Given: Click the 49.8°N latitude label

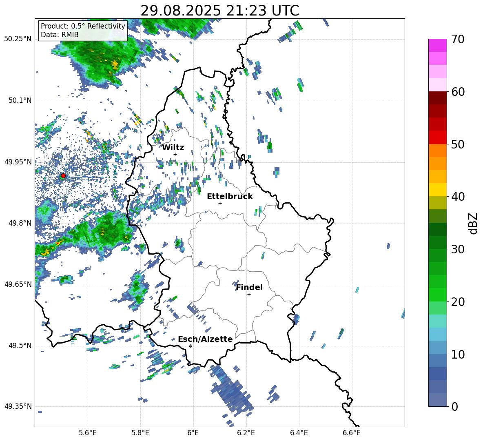Looking at the screenshot, I should (x=20, y=223).
